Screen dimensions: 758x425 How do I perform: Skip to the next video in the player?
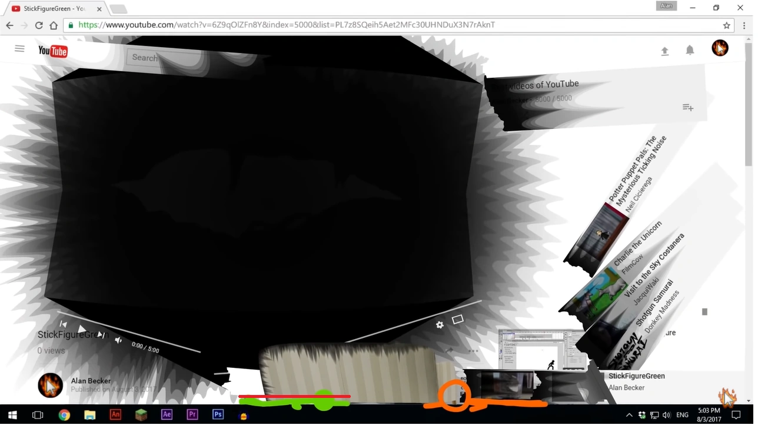(x=101, y=335)
